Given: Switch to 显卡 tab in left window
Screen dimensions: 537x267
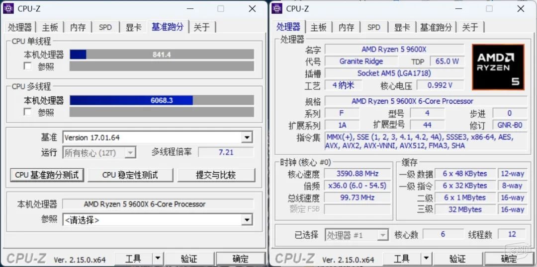Looking at the screenshot, I should 133,27.
